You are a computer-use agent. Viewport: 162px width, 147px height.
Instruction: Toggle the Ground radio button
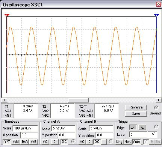tap(156, 108)
